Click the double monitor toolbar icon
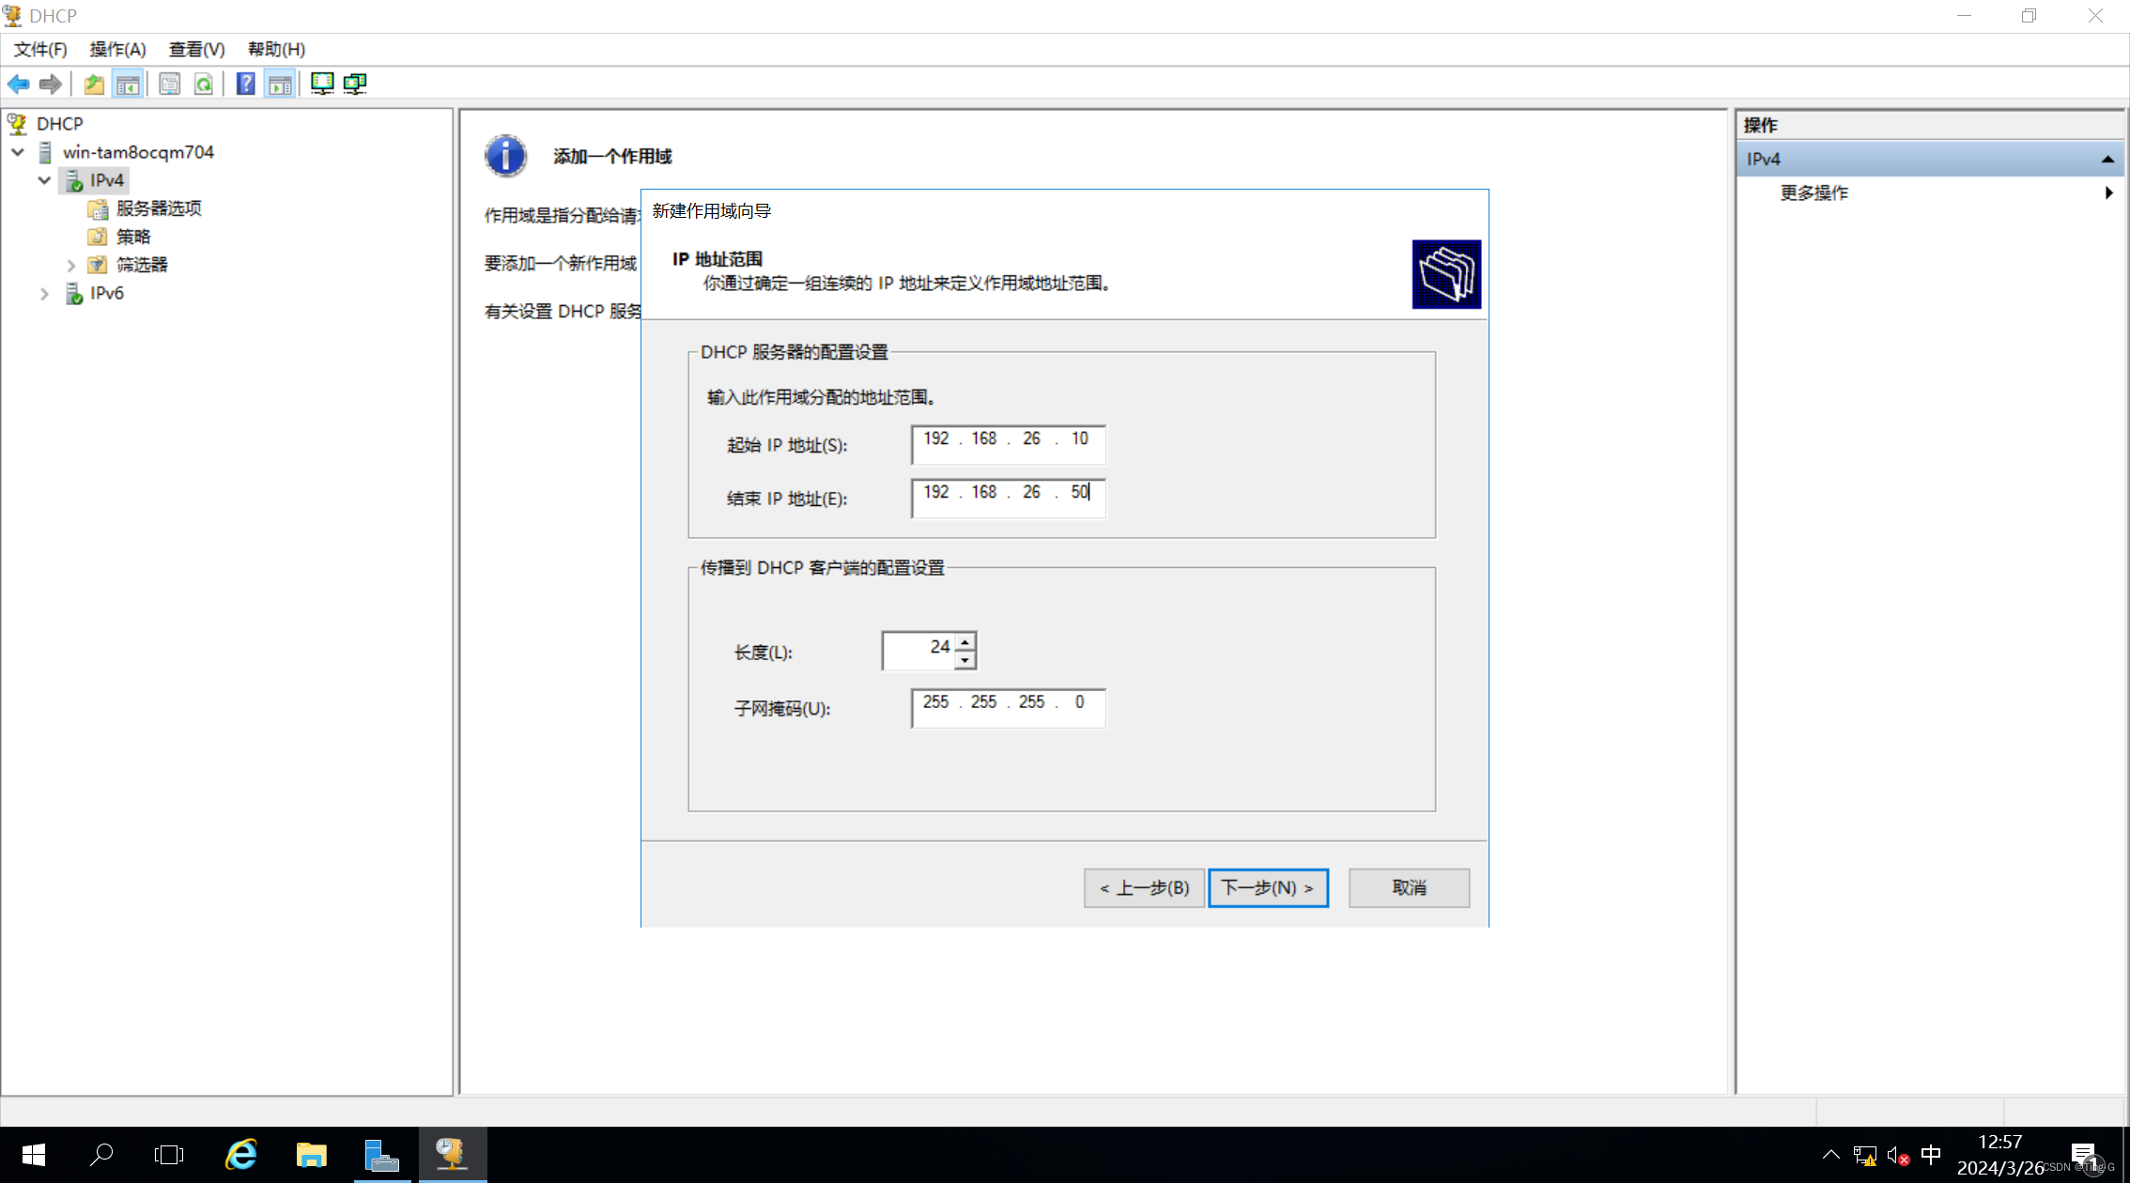This screenshot has height=1183, width=2130. click(356, 84)
